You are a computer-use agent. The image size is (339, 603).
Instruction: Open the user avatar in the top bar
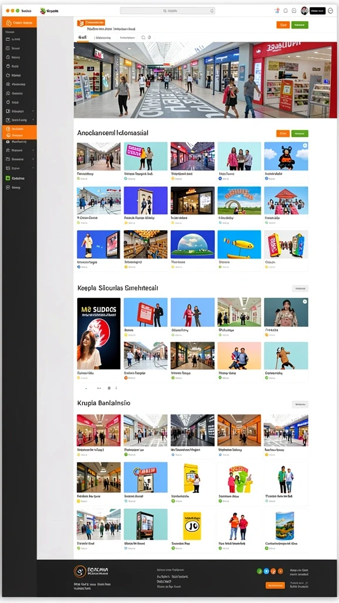coord(304,11)
